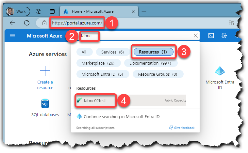The height and width of the screenshot is (153, 248).
Task: Focus the portal.azure.com address bar
Action: click(x=77, y=23)
